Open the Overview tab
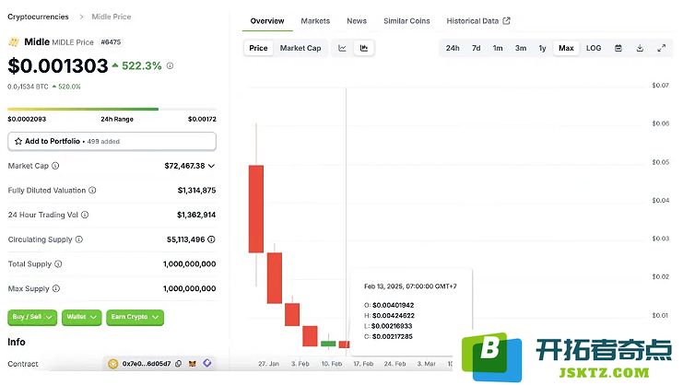Viewport: 683px width, 385px height. (x=267, y=21)
